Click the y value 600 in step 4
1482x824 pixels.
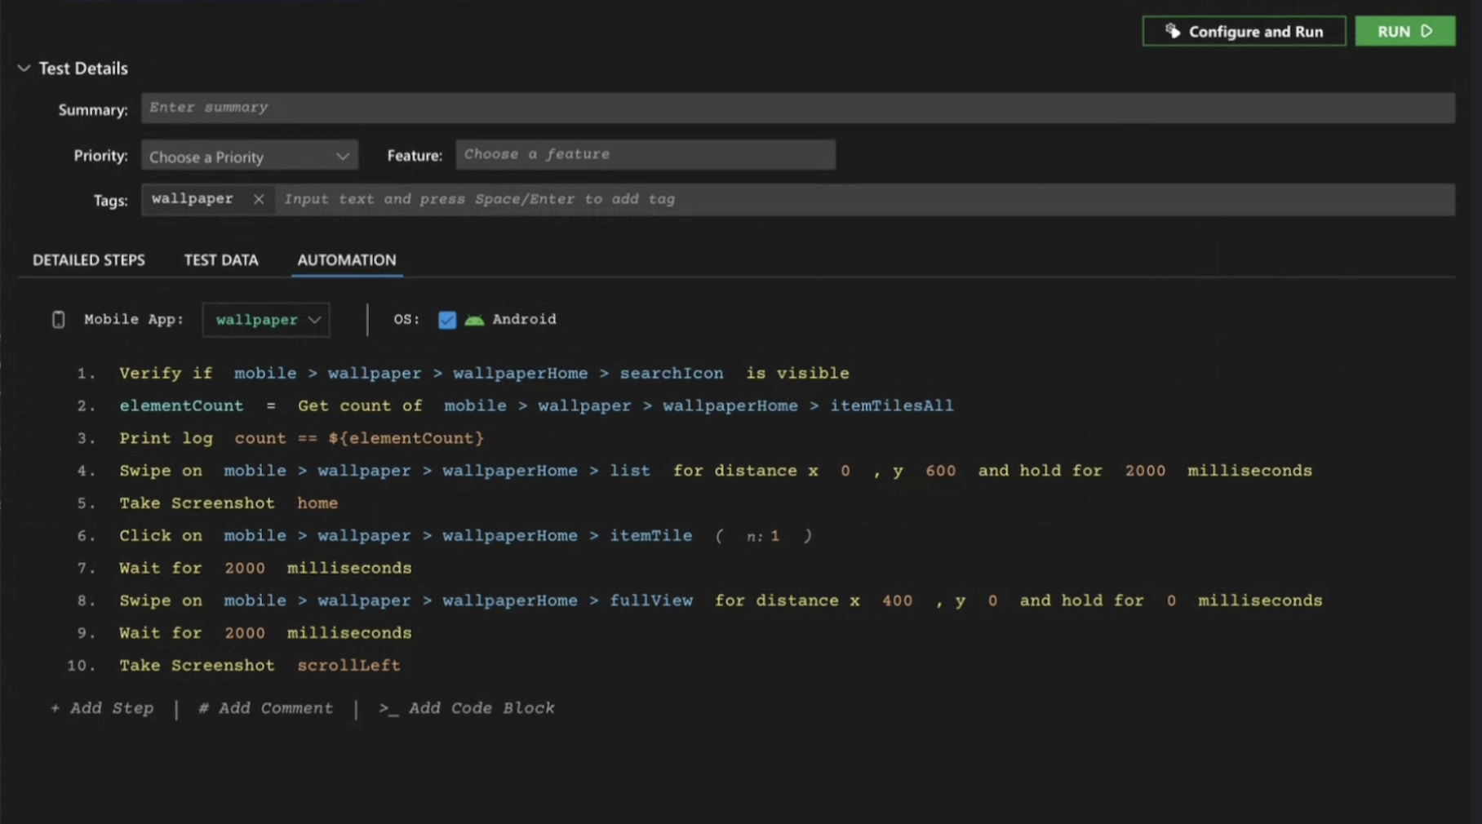[940, 471]
